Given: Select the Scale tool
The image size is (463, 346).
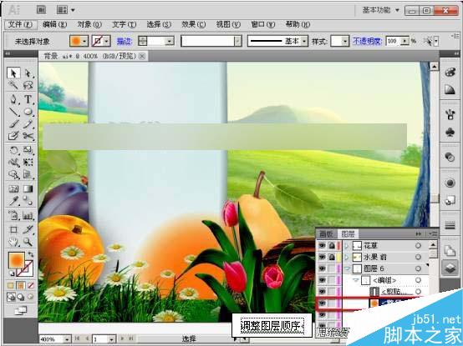Looking at the screenshot, I should tap(28, 150).
